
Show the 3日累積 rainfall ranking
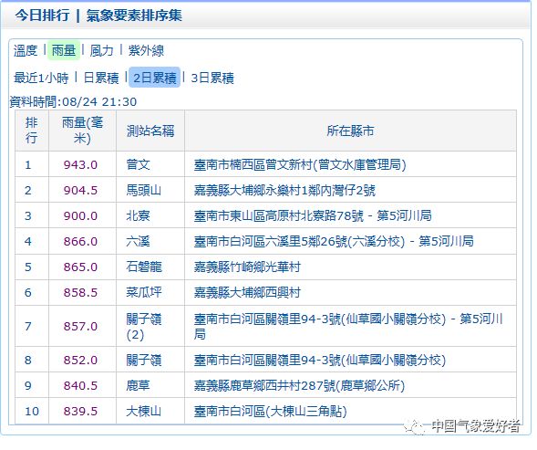pos(212,78)
